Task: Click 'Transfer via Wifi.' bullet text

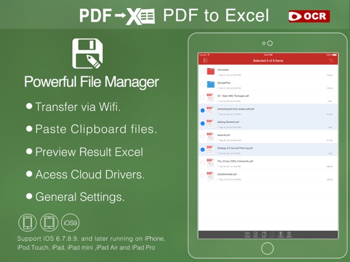Action: click(x=78, y=107)
